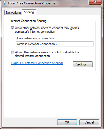
Task: Click the 'shared Internet connection' label line
Action: pyautogui.click(x=32, y=56)
